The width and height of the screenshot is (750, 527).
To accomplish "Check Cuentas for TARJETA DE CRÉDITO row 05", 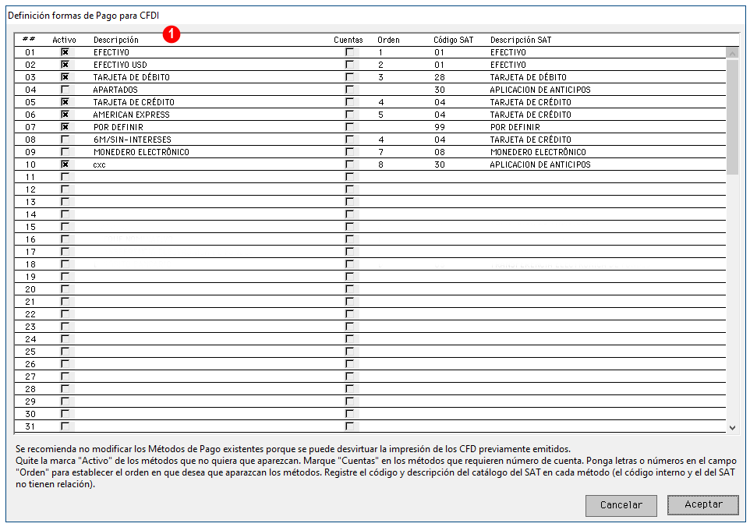I will (x=349, y=102).
